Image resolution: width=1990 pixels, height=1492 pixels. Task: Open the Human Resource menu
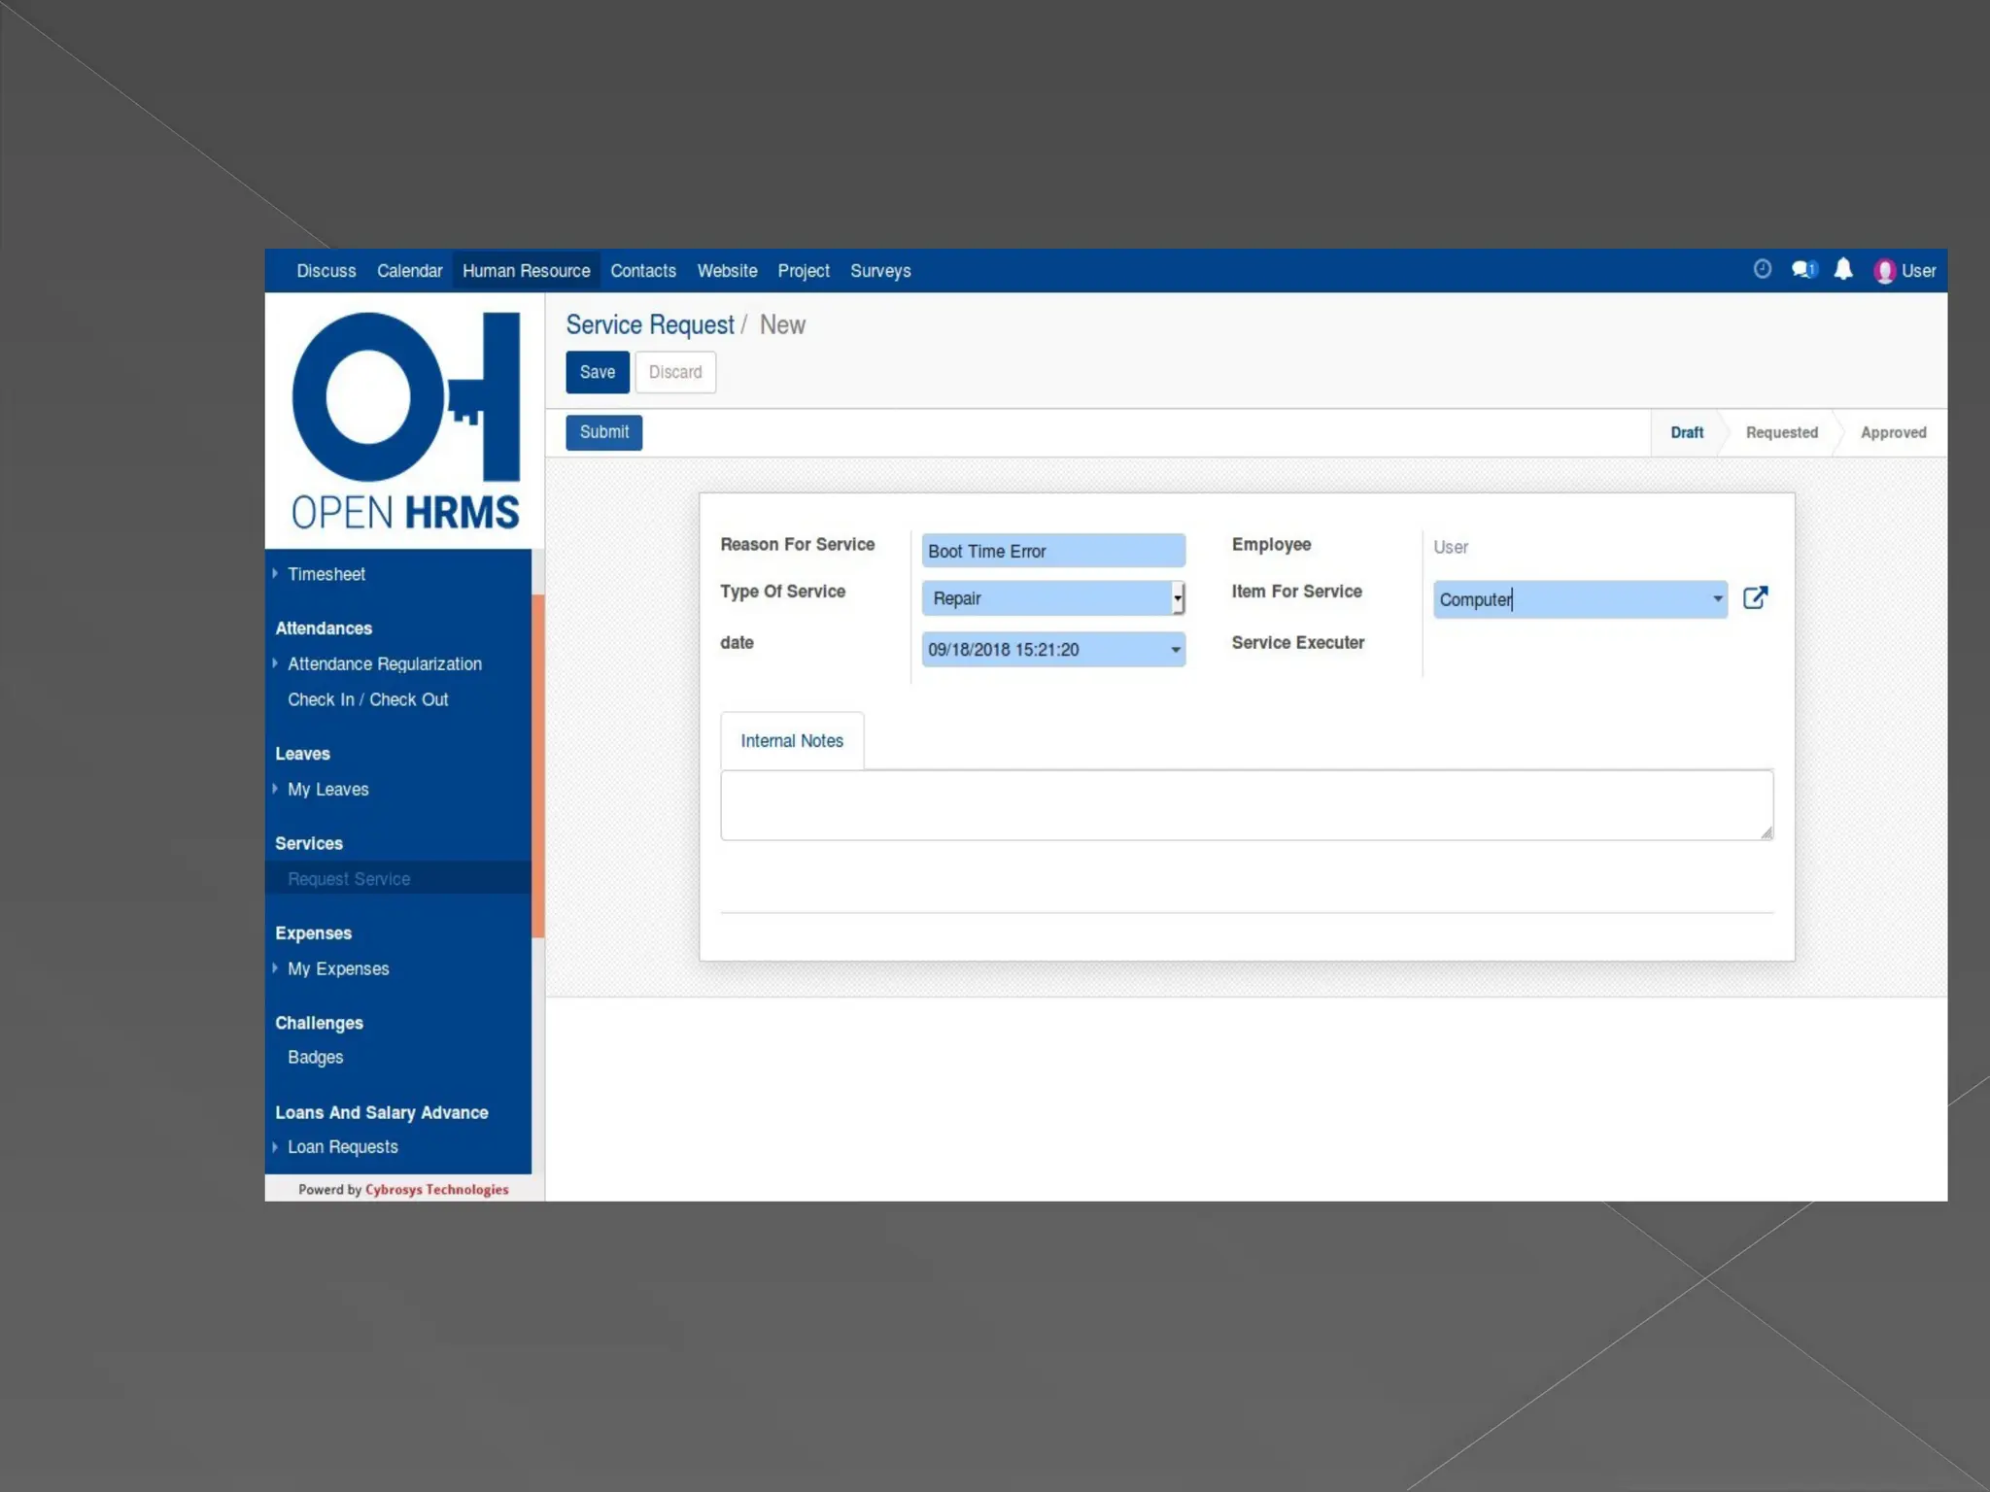[x=526, y=271]
